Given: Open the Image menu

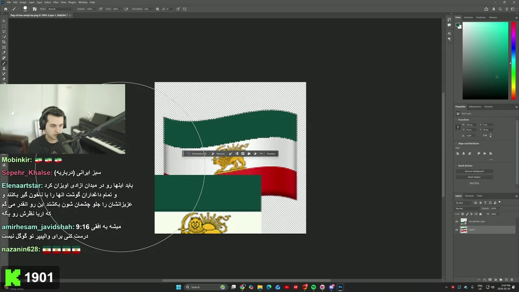Looking at the screenshot, I should click(x=23, y=2).
